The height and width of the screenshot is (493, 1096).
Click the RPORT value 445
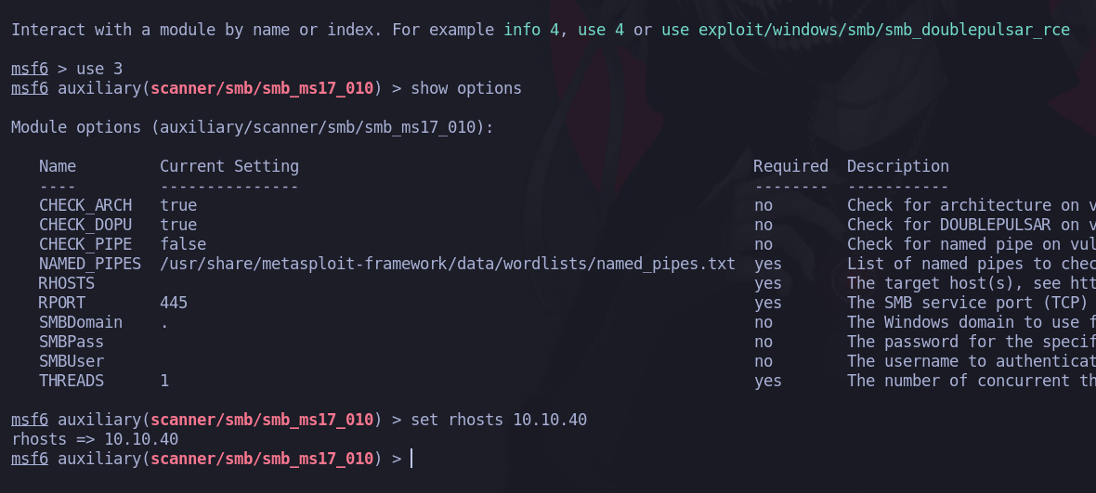tap(174, 303)
